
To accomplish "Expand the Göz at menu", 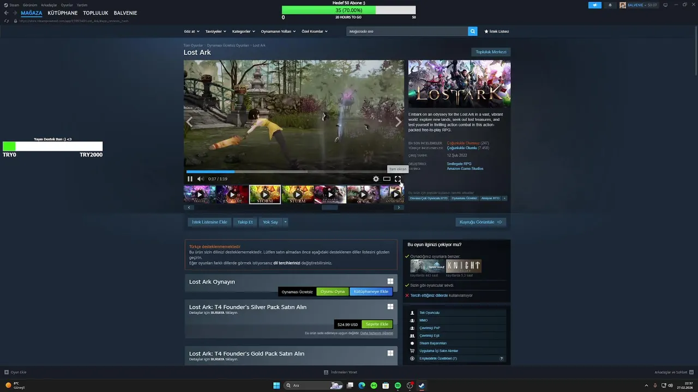I will (x=192, y=31).
